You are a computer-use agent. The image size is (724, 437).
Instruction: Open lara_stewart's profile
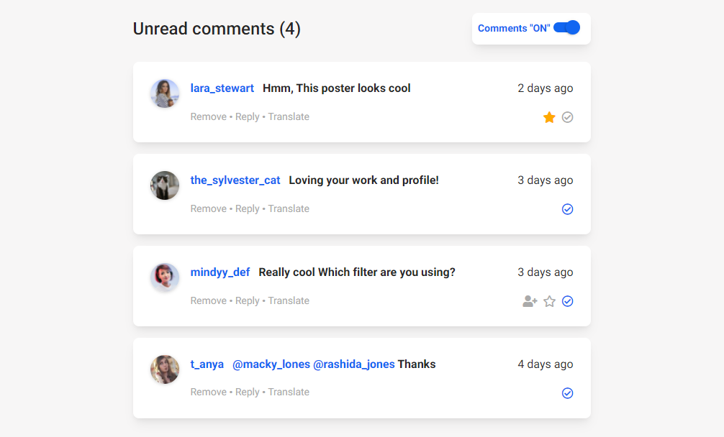[x=222, y=88]
